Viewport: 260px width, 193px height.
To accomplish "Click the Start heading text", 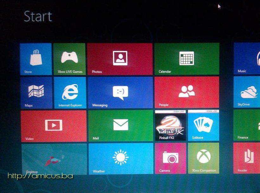I will [x=38, y=16].
